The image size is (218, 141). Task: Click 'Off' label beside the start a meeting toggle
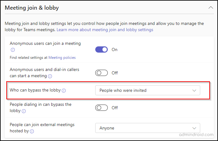point(115,73)
